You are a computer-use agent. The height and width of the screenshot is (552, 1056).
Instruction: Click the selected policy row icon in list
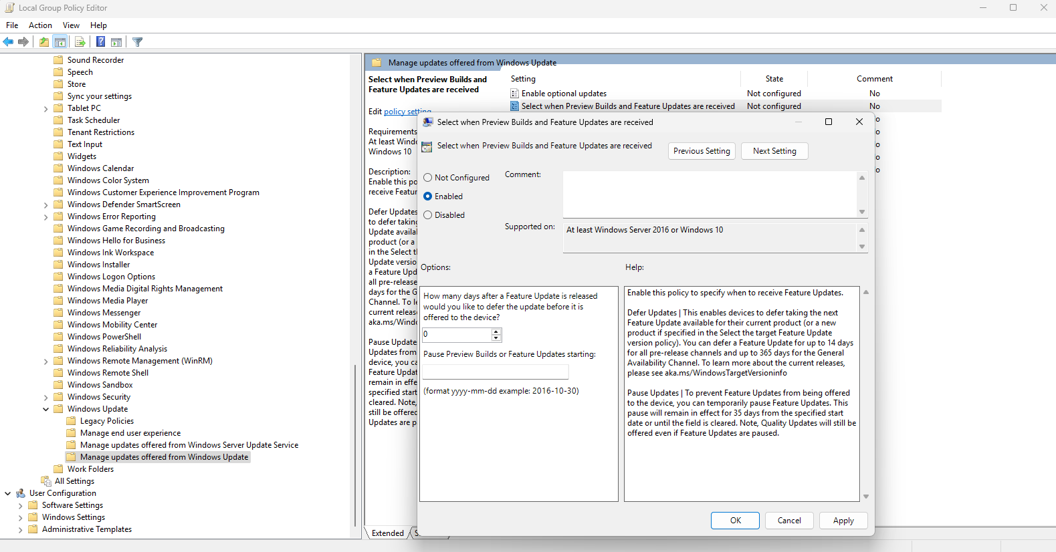[515, 106]
